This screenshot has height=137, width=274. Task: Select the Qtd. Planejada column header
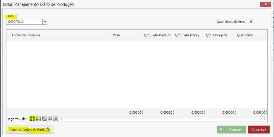point(220,35)
